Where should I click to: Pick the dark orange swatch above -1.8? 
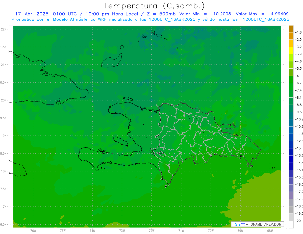pyautogui.click(x=291, y=29)
